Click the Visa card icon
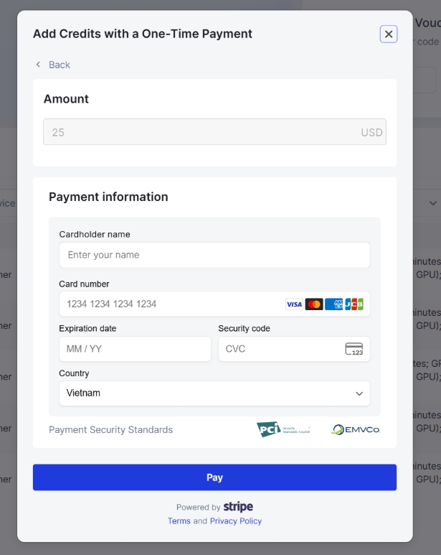Image resolution: width=441 pixels, height=555 pixels. pos(294,304)
